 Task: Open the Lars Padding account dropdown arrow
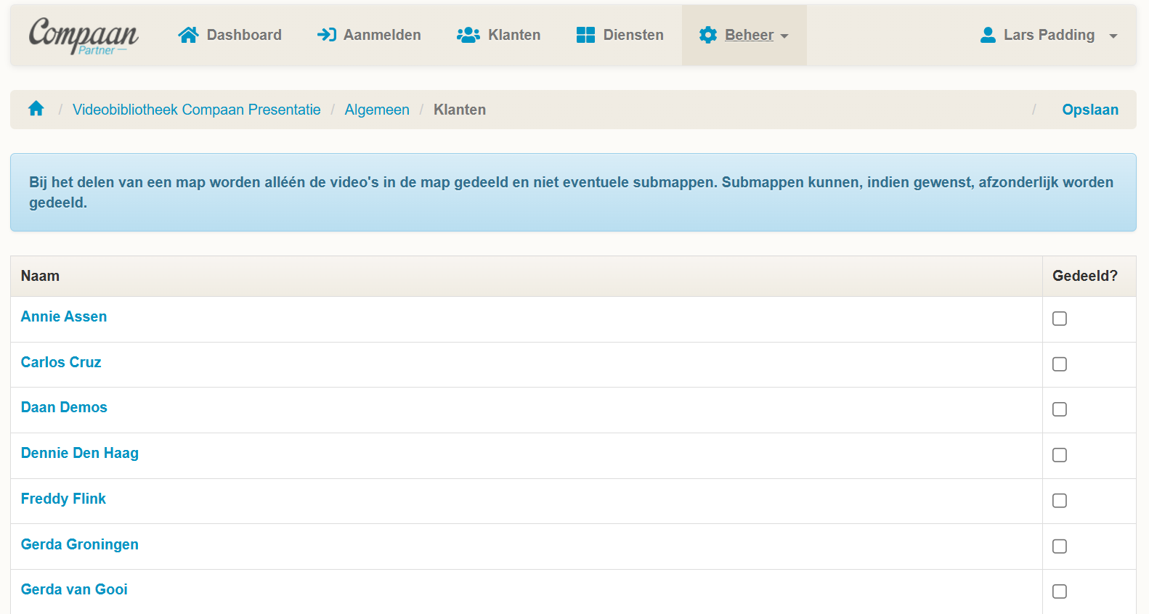pos(1113,36)
